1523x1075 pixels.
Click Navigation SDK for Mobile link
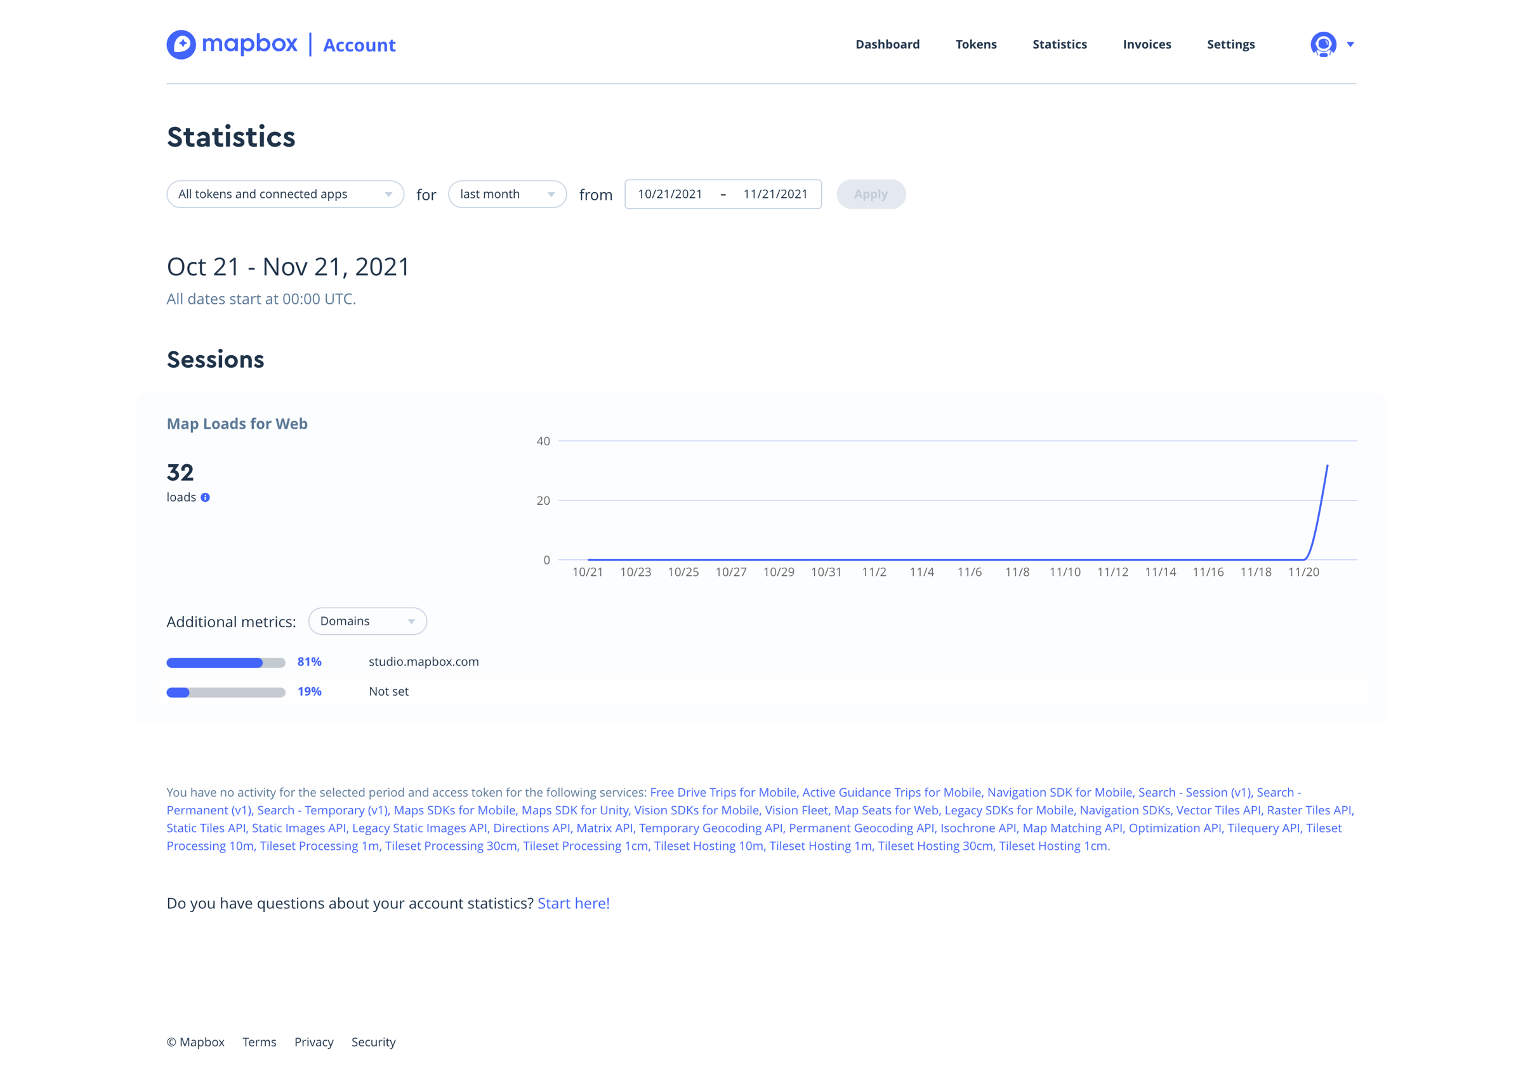point(1059,792)
